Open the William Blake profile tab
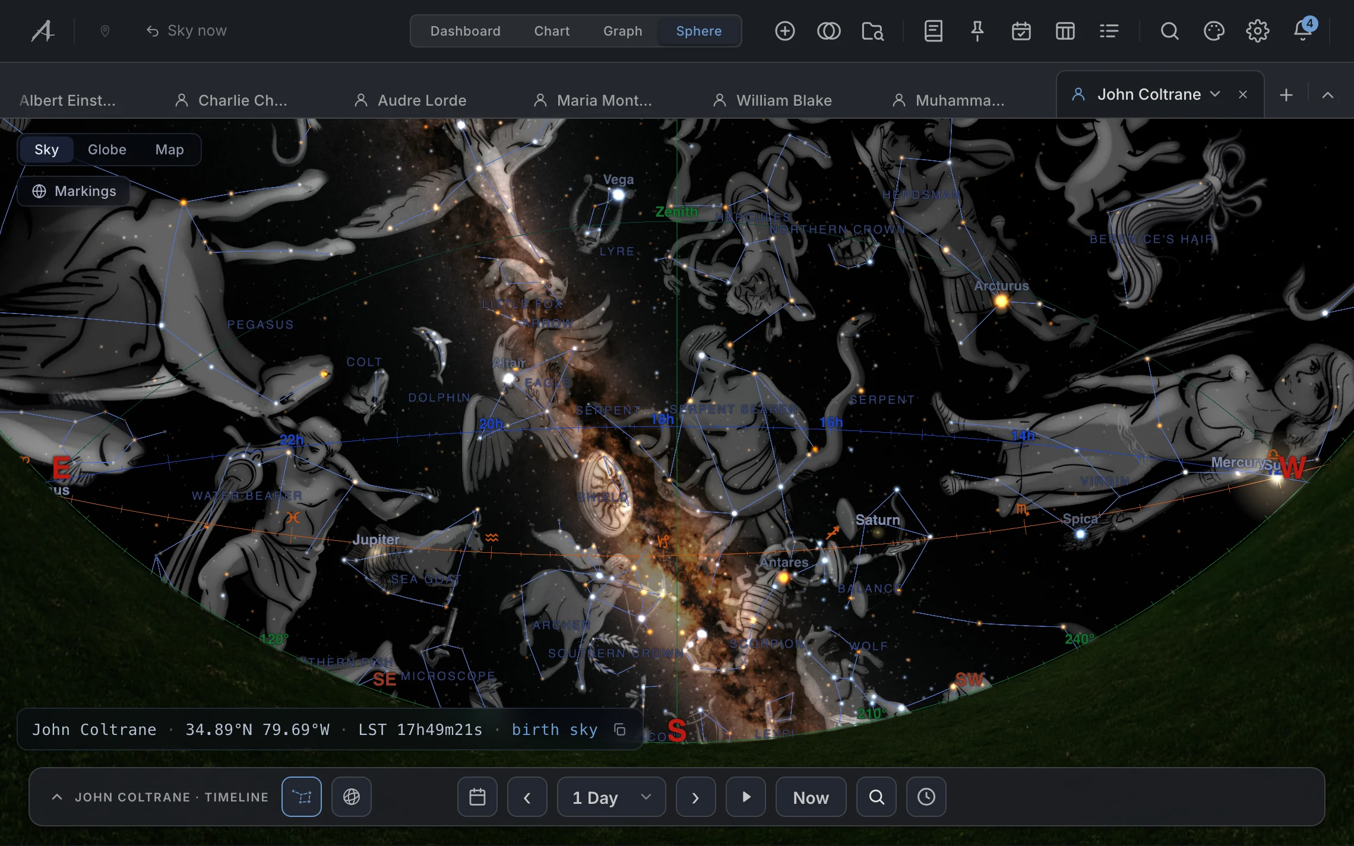The height and width of the screenshot is (846, 1354). (773, 100)
